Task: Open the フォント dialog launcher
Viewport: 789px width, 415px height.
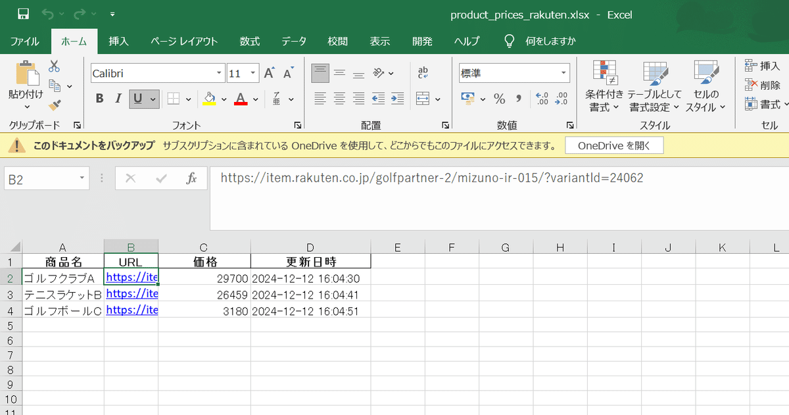Action: tap(298, 125)
